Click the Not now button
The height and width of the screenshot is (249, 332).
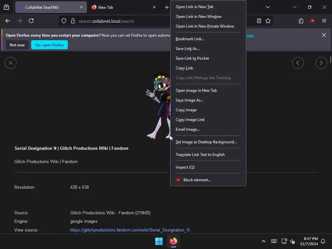click(x=17, y=45)
